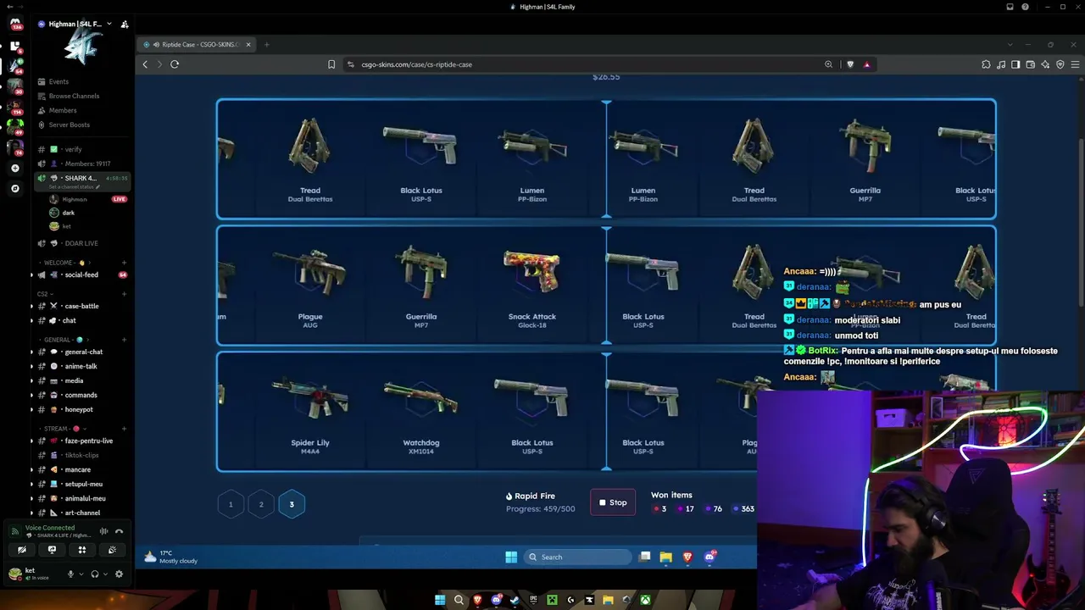
Task: Open Browse Channels in Discord
Action: 74,96
